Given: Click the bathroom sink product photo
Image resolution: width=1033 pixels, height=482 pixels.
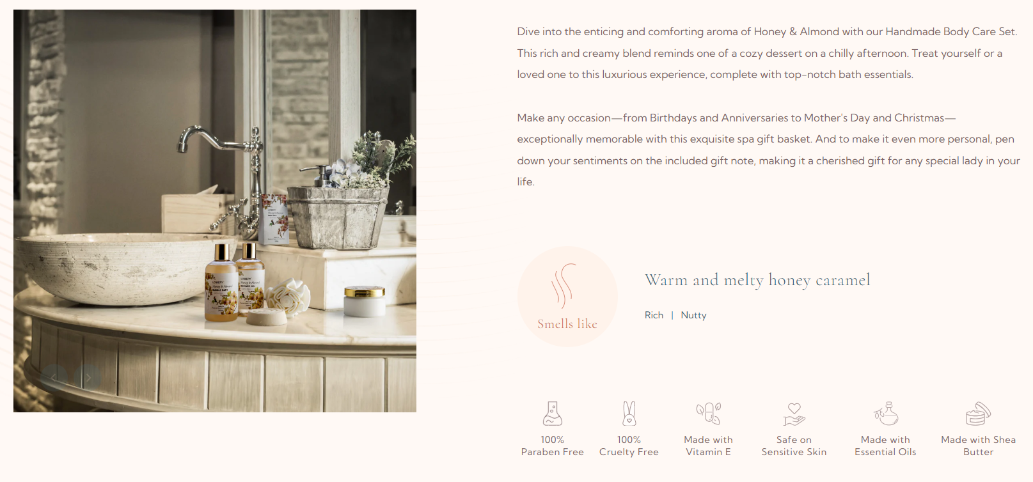Looking at the screenshot, I should [215, 211].
